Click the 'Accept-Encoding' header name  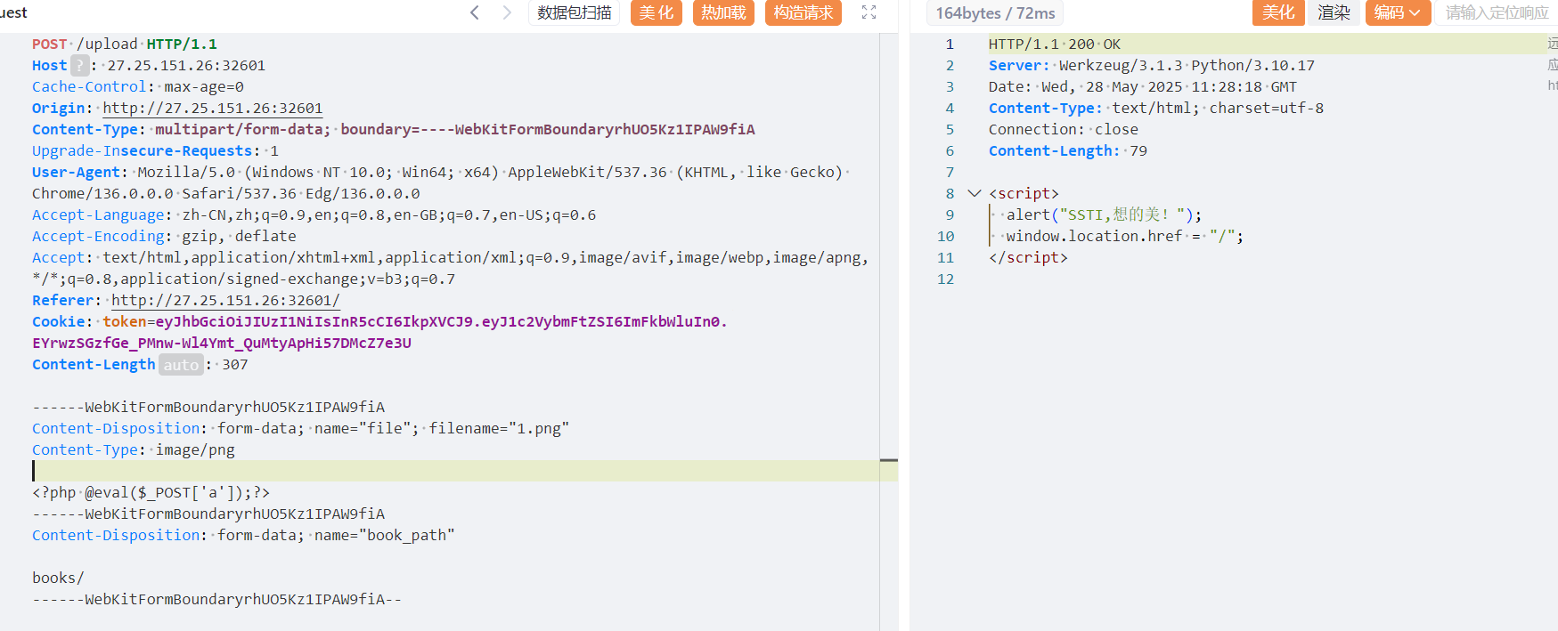[98, 236]
